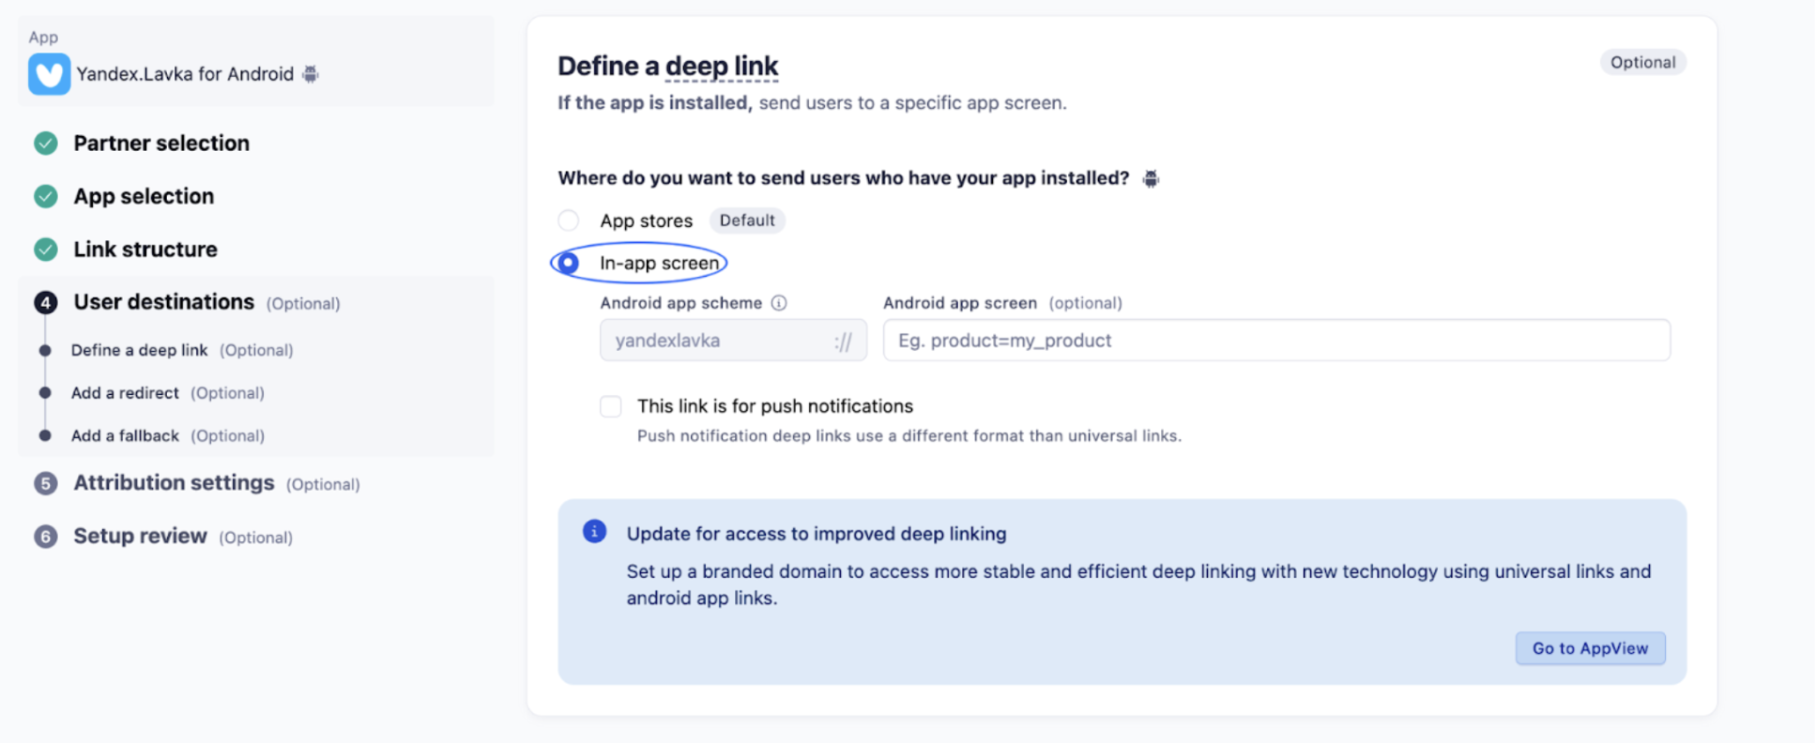Select the In-app screen radio option
Image resolution: width=1817 pixels, height=743 pixels.
[569, 264]
